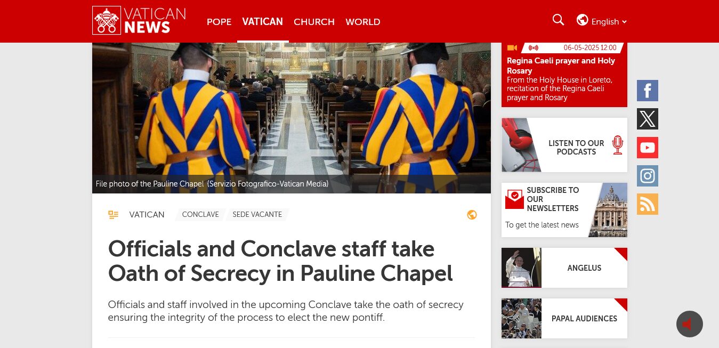Viewport: 719px width, 348px height.
Task: Open the RSS feed icon
Action: pyautogui.click(x=648, y=204)
